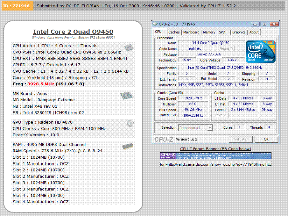Viewport: 288px width, 216px height.
Task: Click the Slot 4 Manufacturer : OCZ row
Action: click(x=41, y=202)
